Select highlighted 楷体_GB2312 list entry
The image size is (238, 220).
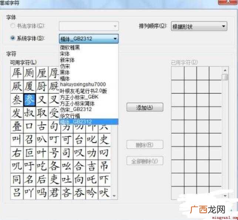click(88, 122)
